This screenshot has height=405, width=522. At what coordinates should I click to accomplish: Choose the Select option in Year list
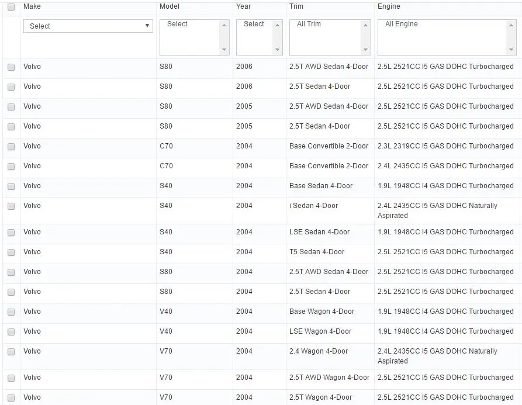254,24
